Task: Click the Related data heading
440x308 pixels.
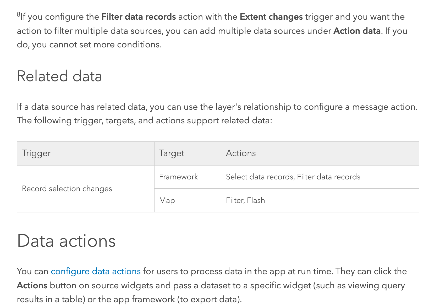Action: 59,76
